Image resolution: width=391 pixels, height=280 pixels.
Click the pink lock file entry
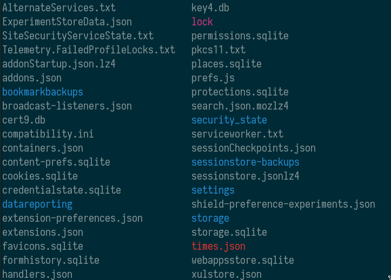[202, 22]
